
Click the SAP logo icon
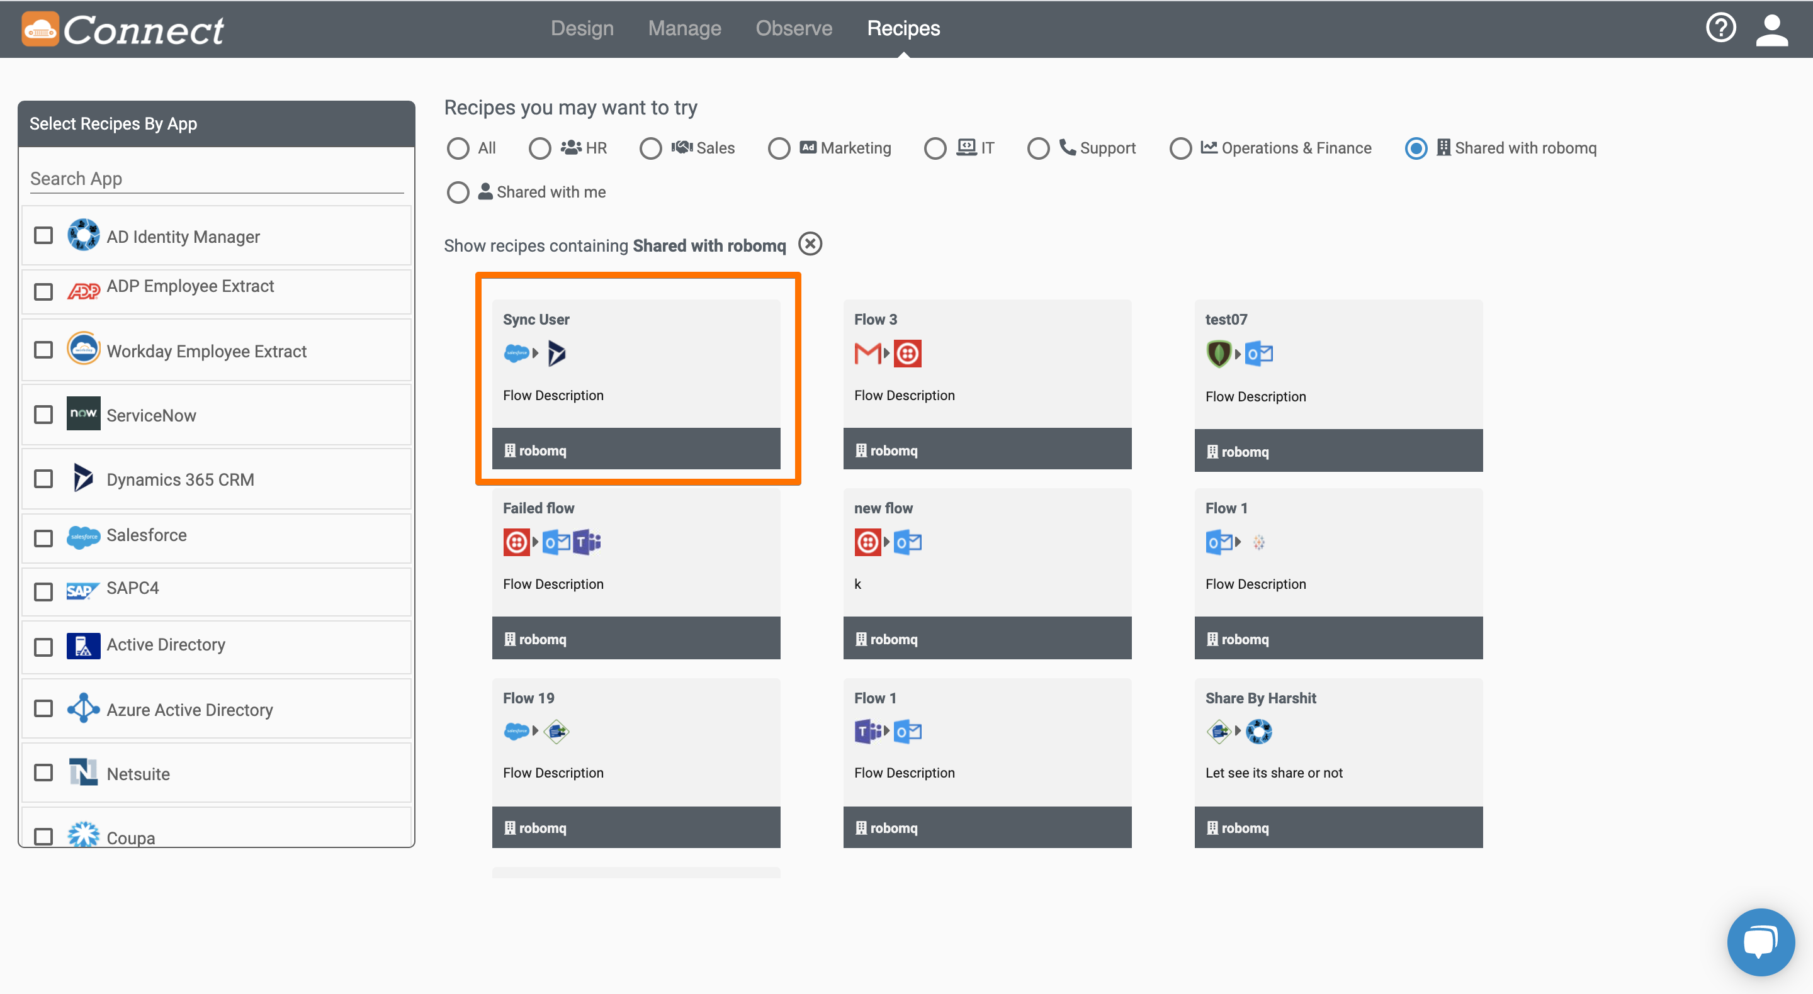83,591
